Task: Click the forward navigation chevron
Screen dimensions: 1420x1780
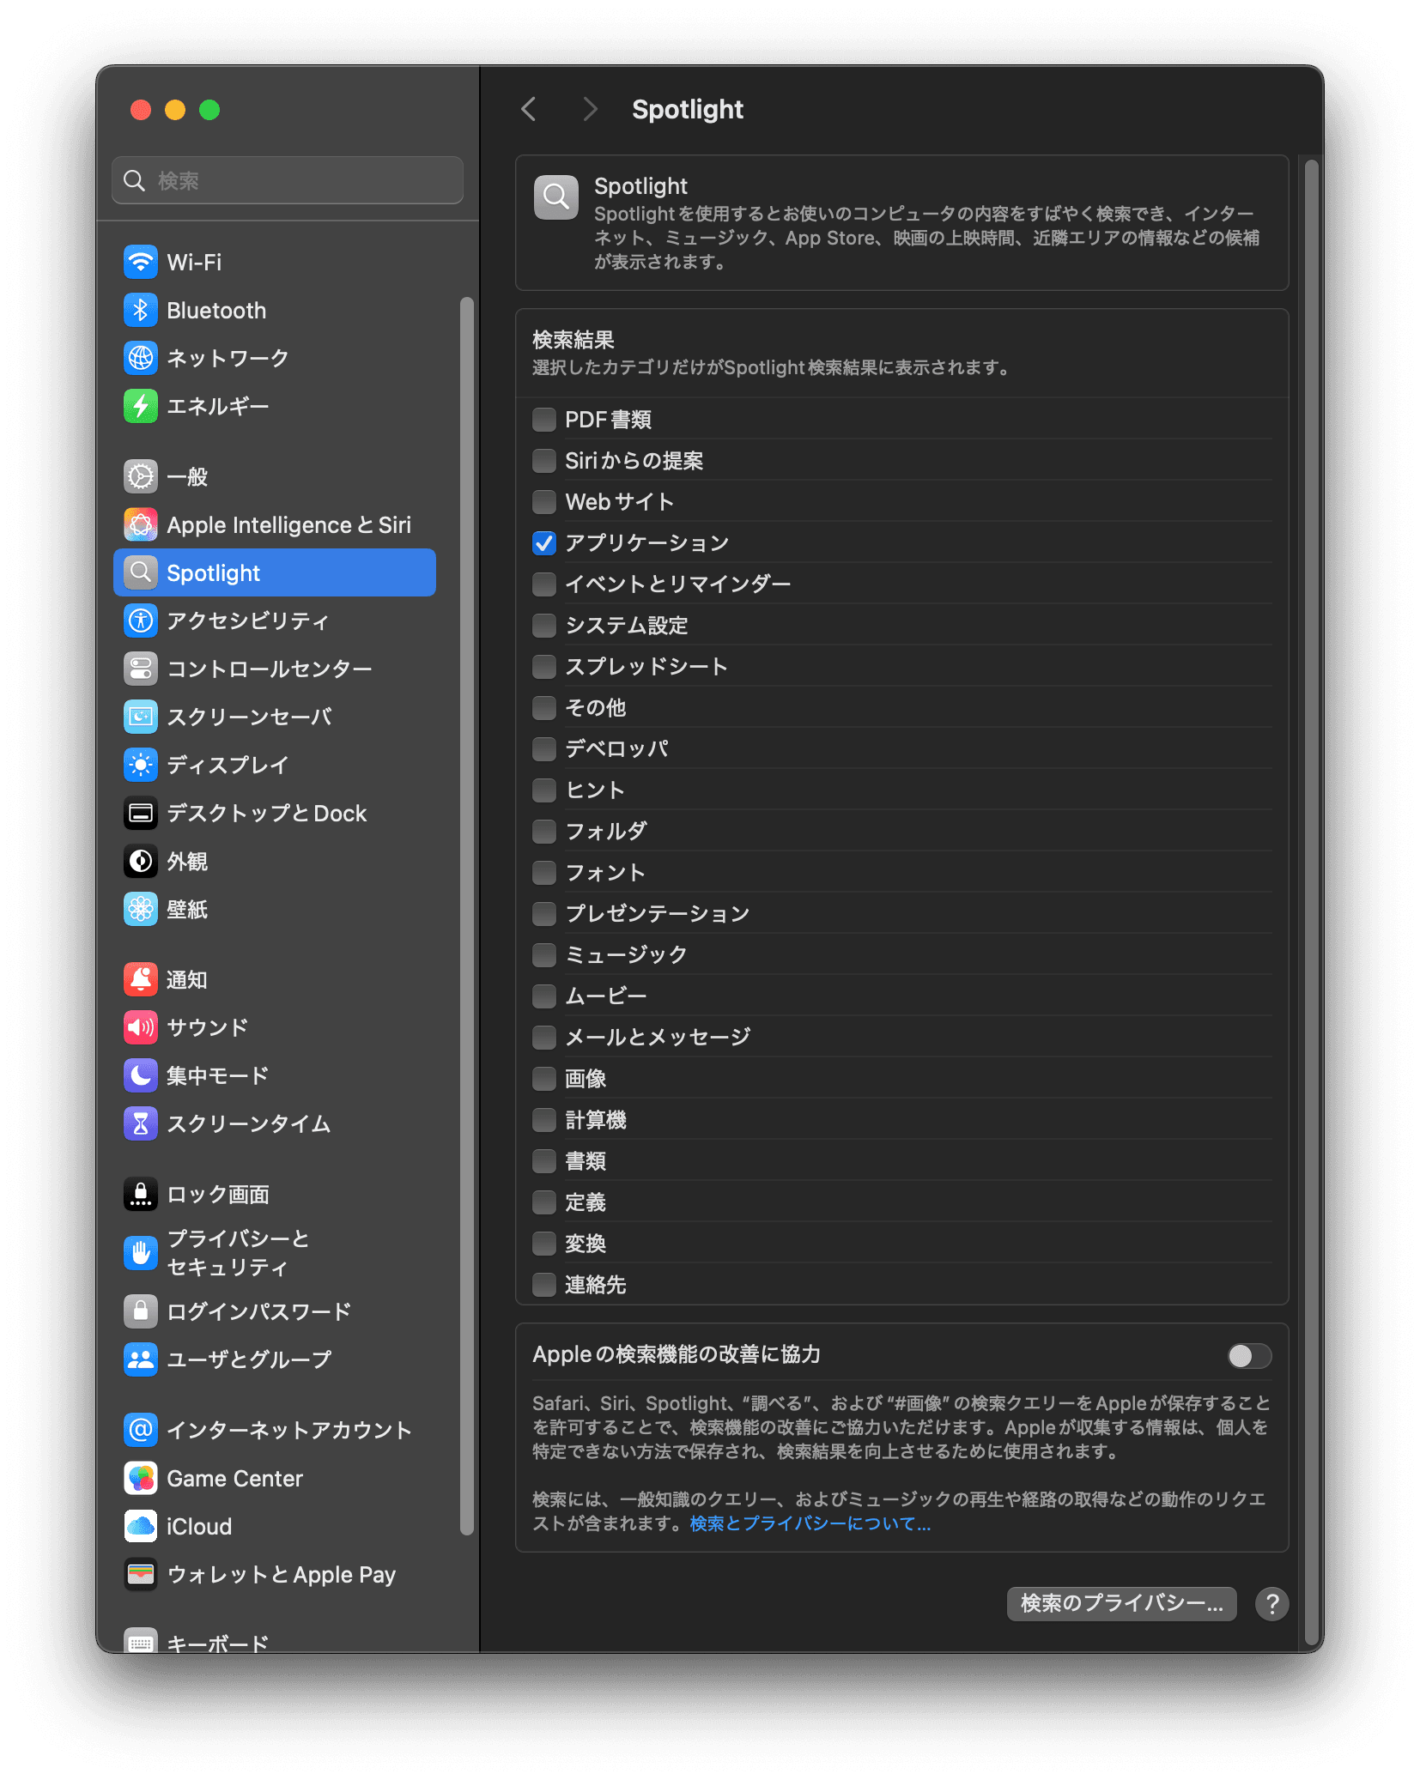Action: 590,109
